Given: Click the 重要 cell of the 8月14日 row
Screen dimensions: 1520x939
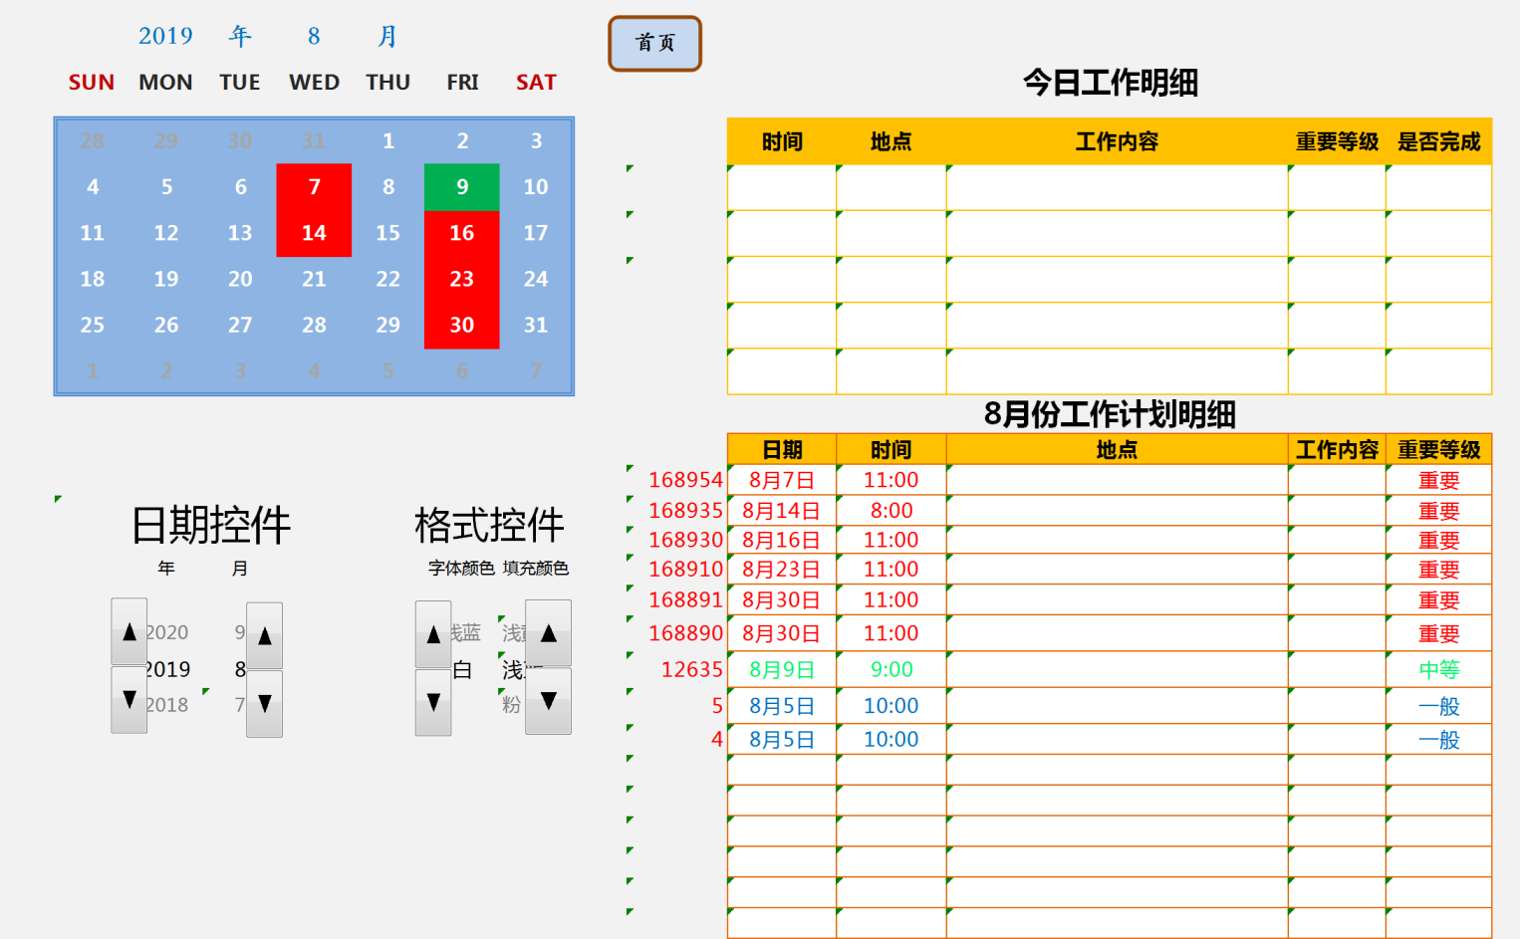Looking at the screenshot, I should [1438, 510].
